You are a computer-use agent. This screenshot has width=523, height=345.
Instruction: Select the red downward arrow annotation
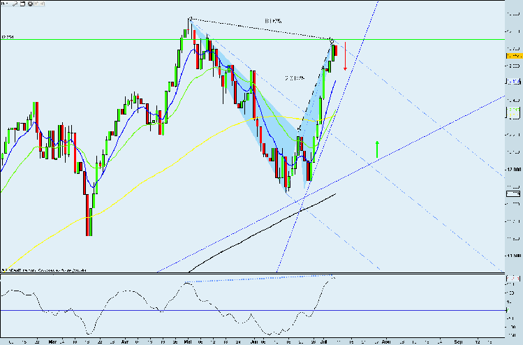click(x=345, y=56)
